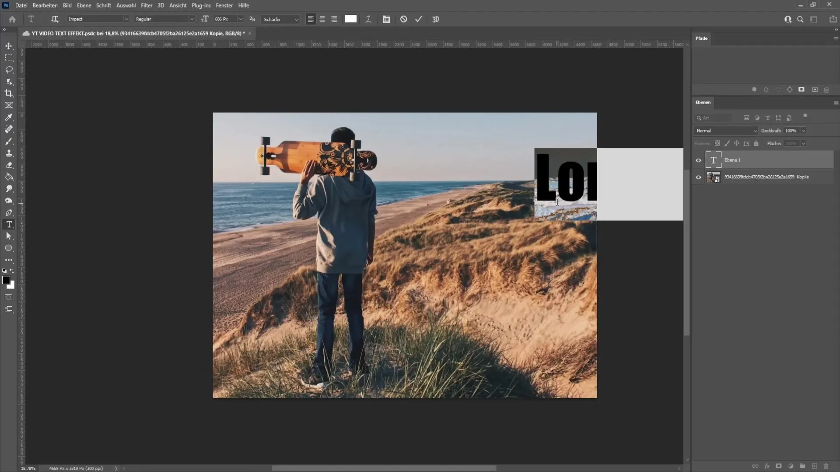Select the Brush tool
The image size is (840, 472).
click(x=9, y=141)
